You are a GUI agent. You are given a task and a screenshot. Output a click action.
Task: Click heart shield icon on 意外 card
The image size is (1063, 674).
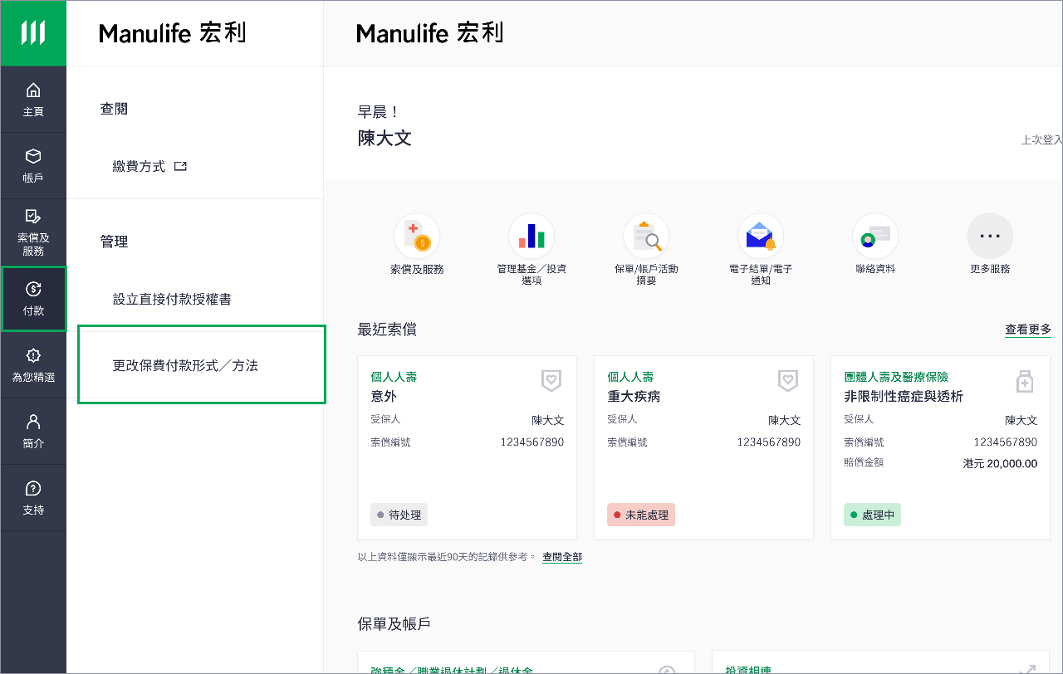pyautogui.click(x=551, y=381)
